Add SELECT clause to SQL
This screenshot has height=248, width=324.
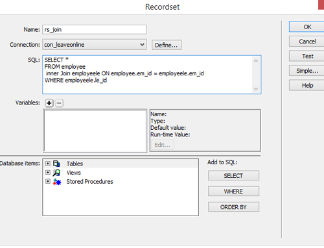(x=233, y=175)
